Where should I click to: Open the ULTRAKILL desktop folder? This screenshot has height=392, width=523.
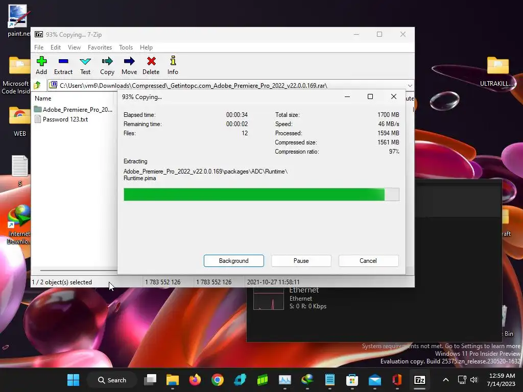click(497, 71)
